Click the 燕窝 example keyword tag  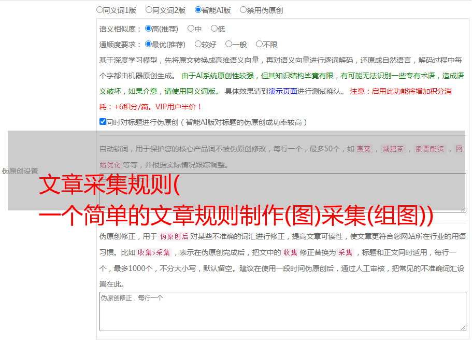pyautogui.click(x=364, y=149)
